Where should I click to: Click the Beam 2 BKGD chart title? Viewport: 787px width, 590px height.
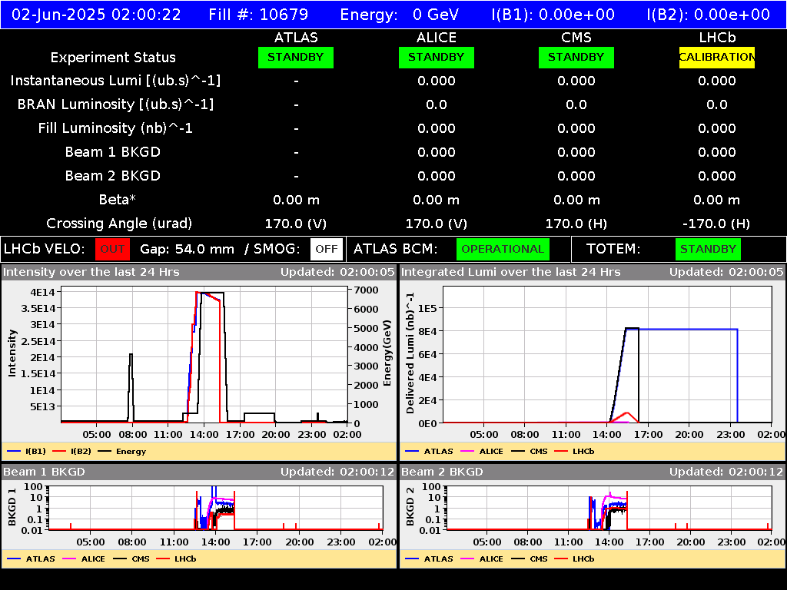(x=442, y=472)
